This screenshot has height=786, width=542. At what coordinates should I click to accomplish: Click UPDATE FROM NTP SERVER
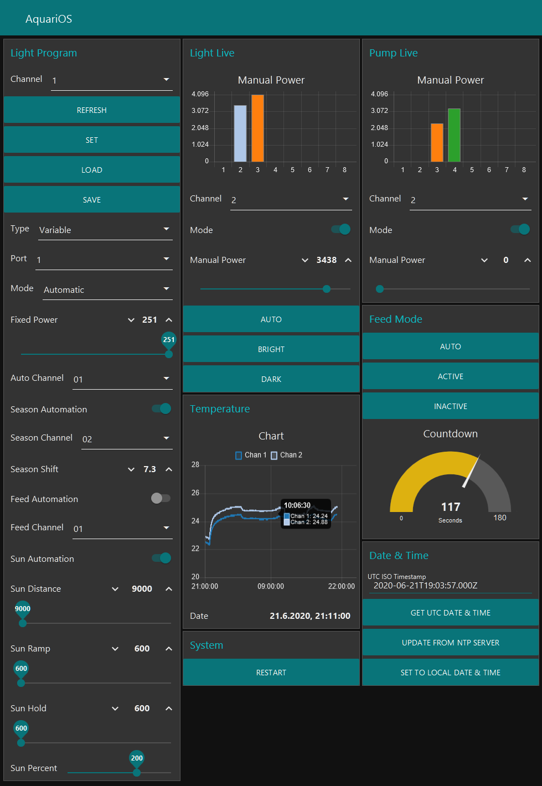point(450,642)
